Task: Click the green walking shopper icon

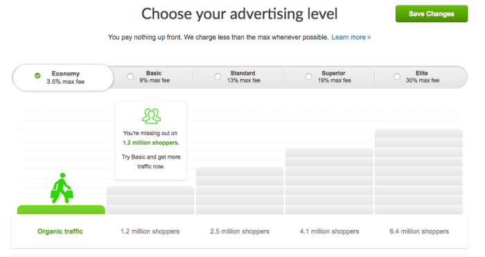Action: [x=62, y=188]
